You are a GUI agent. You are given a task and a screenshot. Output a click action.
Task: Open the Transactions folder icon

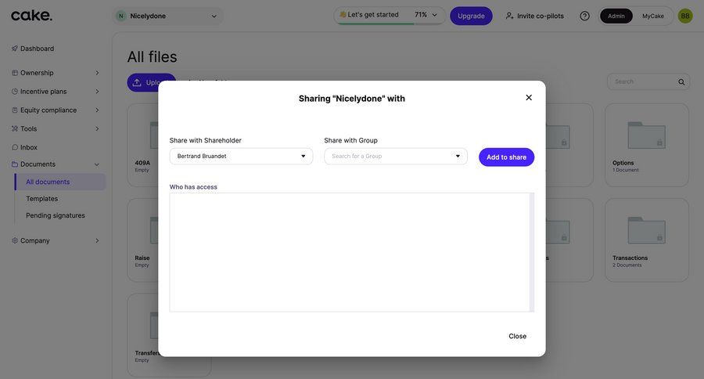point(646,230)
